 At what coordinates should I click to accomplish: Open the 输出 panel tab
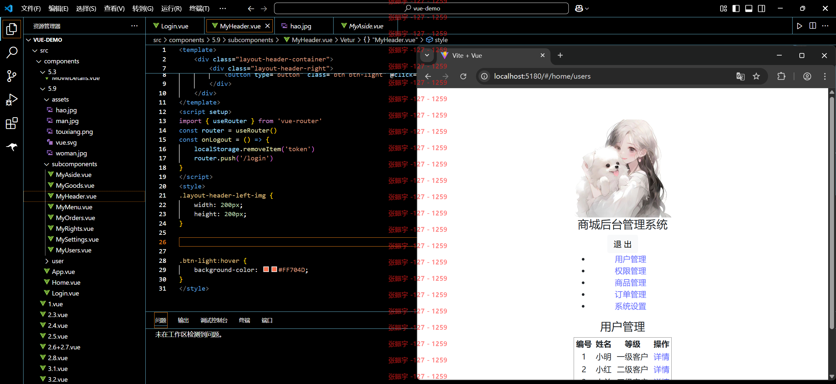pyautogui.click(x=183, y=320)
